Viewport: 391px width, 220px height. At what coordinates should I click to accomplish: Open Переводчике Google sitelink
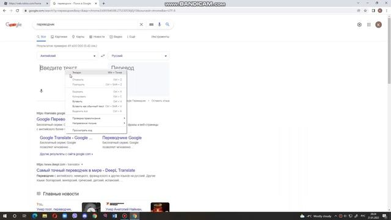[122, 137]
